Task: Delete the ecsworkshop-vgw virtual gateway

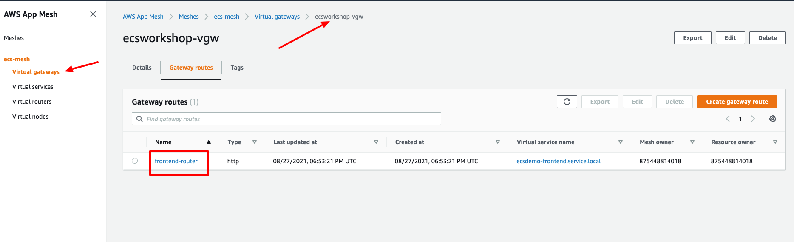Action: click(767, 38)
